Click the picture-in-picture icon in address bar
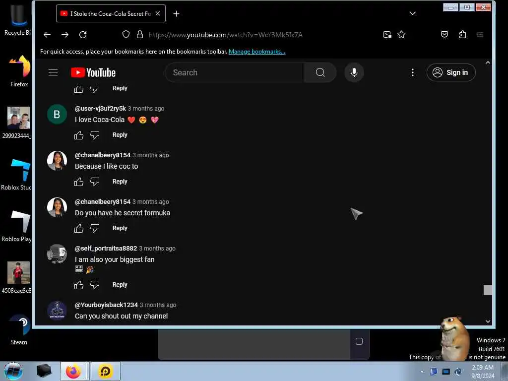The image size is (508, 381). click(x=387, y=34)
